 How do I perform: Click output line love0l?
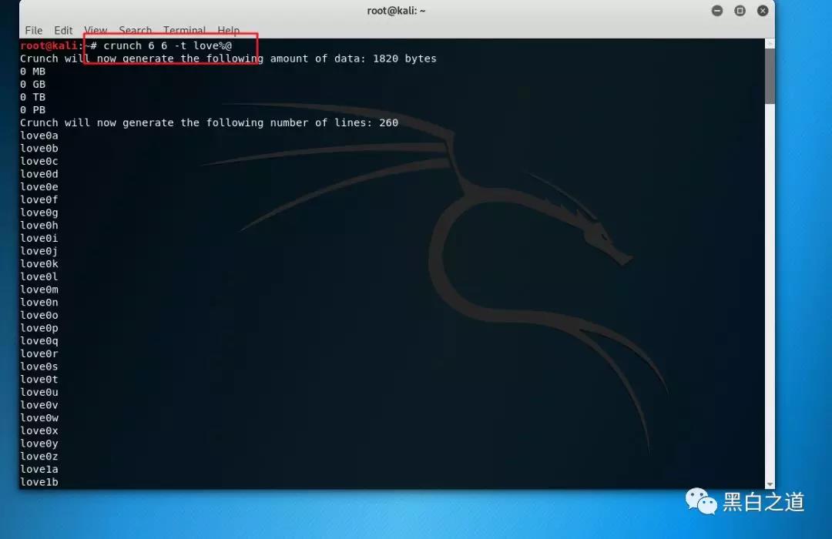(39, 276)
